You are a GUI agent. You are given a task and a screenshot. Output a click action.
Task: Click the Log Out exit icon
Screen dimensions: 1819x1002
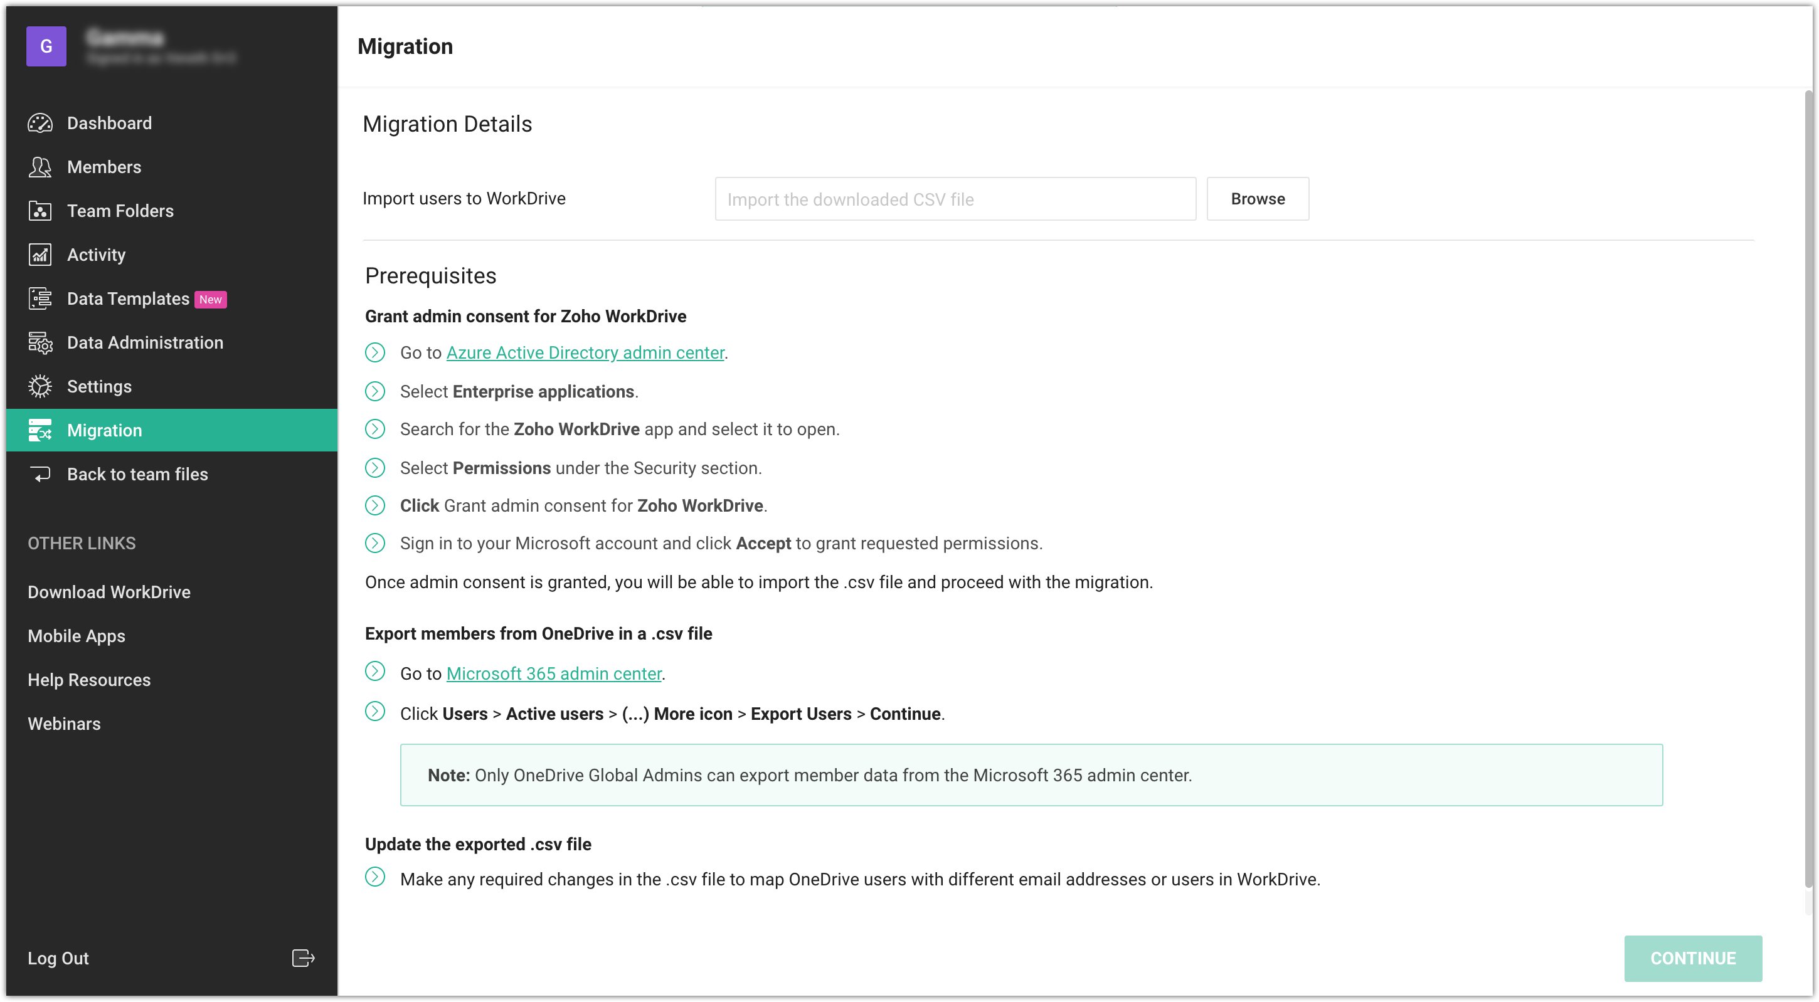coord(303,958)
